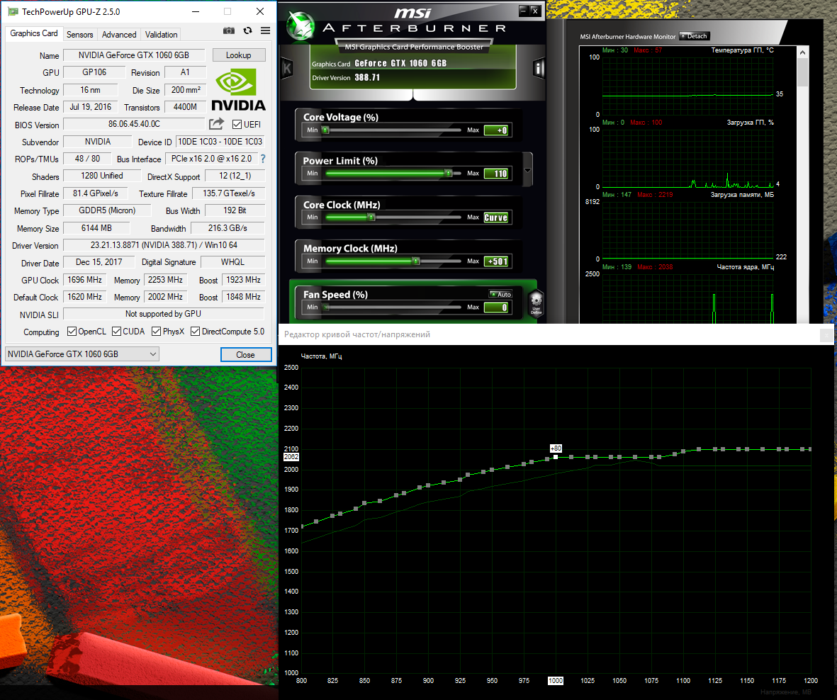Screen dimensions: 837x700
Task: Minimize the GPU-Z window
Action: 196,11
